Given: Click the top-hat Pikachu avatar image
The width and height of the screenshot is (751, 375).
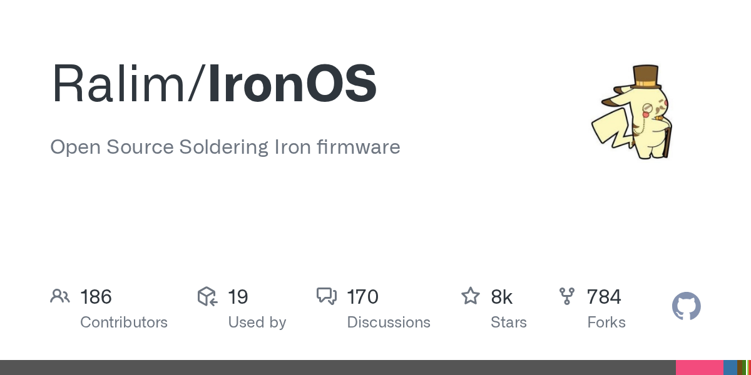Looking at the screenshot, I should [x=631, y=111].
